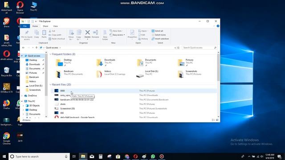Viewport: 285px width, 160px height.
Task: Click the help question mark icon
Action: [218, 26]
